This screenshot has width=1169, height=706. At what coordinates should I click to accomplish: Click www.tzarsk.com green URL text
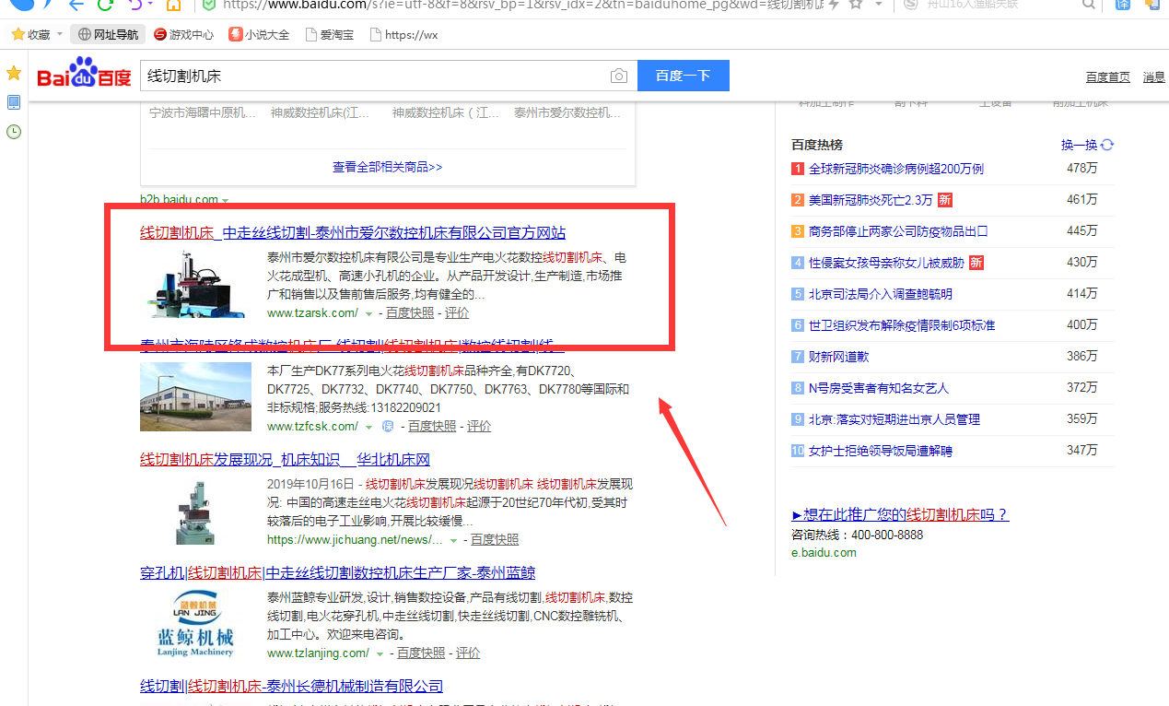[x=312, y=313]
